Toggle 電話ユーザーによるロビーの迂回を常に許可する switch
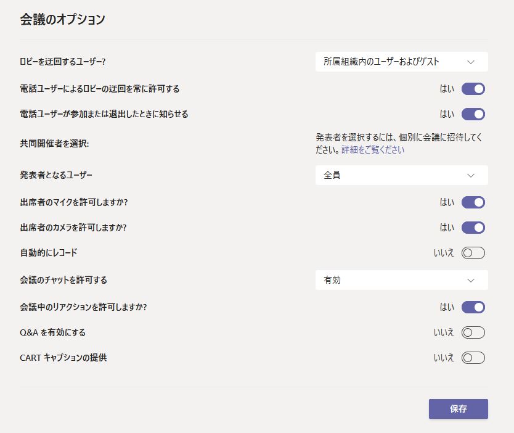Image resolution: width=514 pixels, height=433 pixels. coord(473,89)
